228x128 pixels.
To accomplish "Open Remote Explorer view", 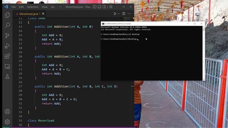I will click(x=7, y=66).
